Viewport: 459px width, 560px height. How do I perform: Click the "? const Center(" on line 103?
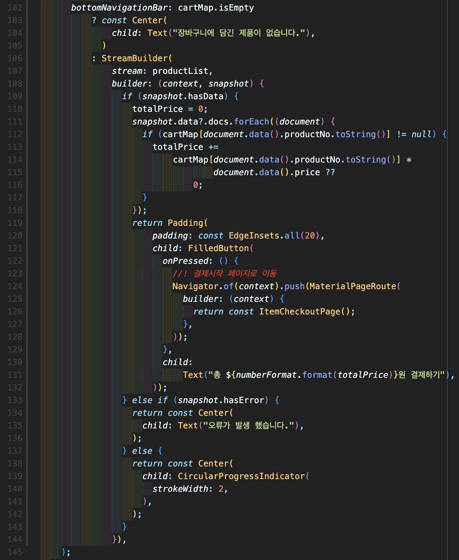(x=129, y=20)
